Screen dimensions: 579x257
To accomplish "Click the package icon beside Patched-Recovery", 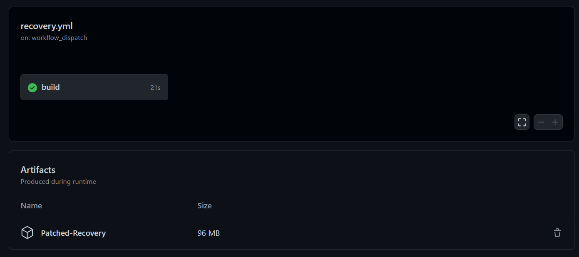I will (27, 233).
